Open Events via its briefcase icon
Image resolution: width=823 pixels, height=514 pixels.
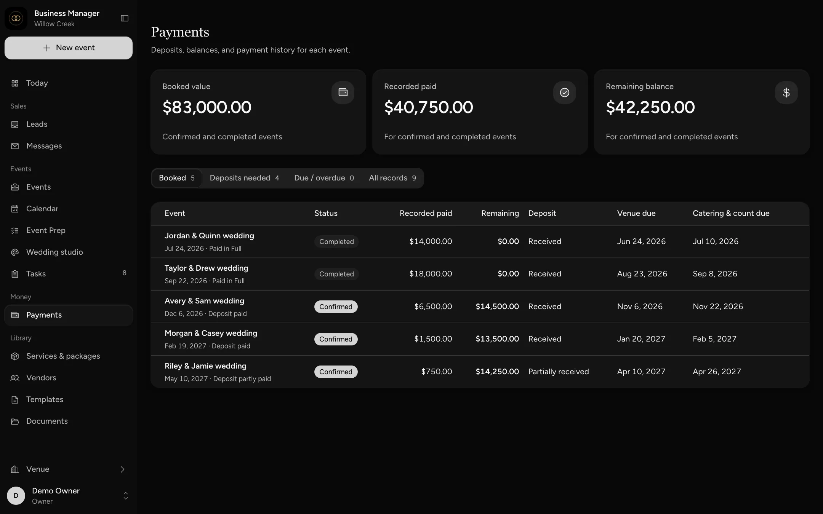[x=15, y=187]
